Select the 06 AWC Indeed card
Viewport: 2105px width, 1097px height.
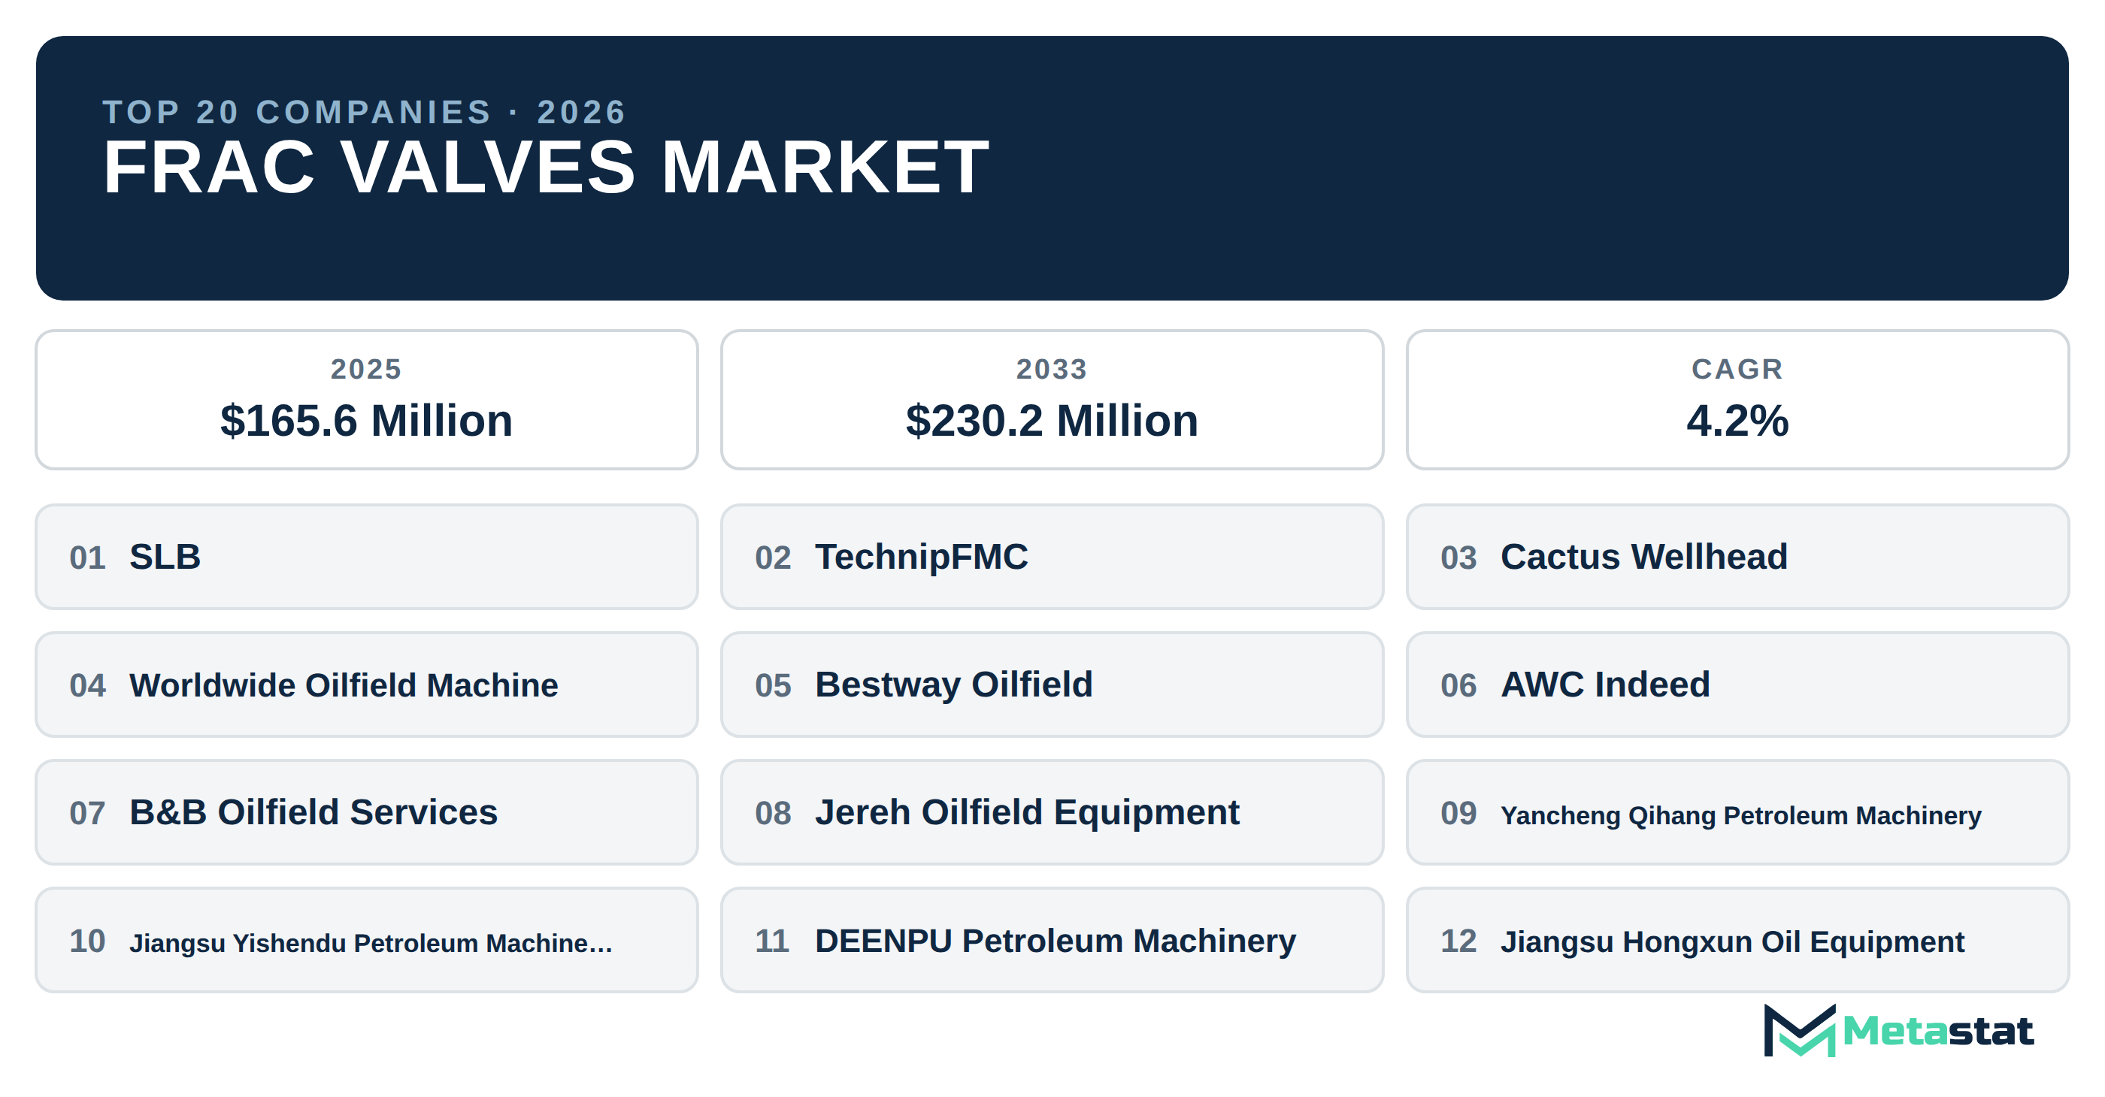(x=1737, y=684)
